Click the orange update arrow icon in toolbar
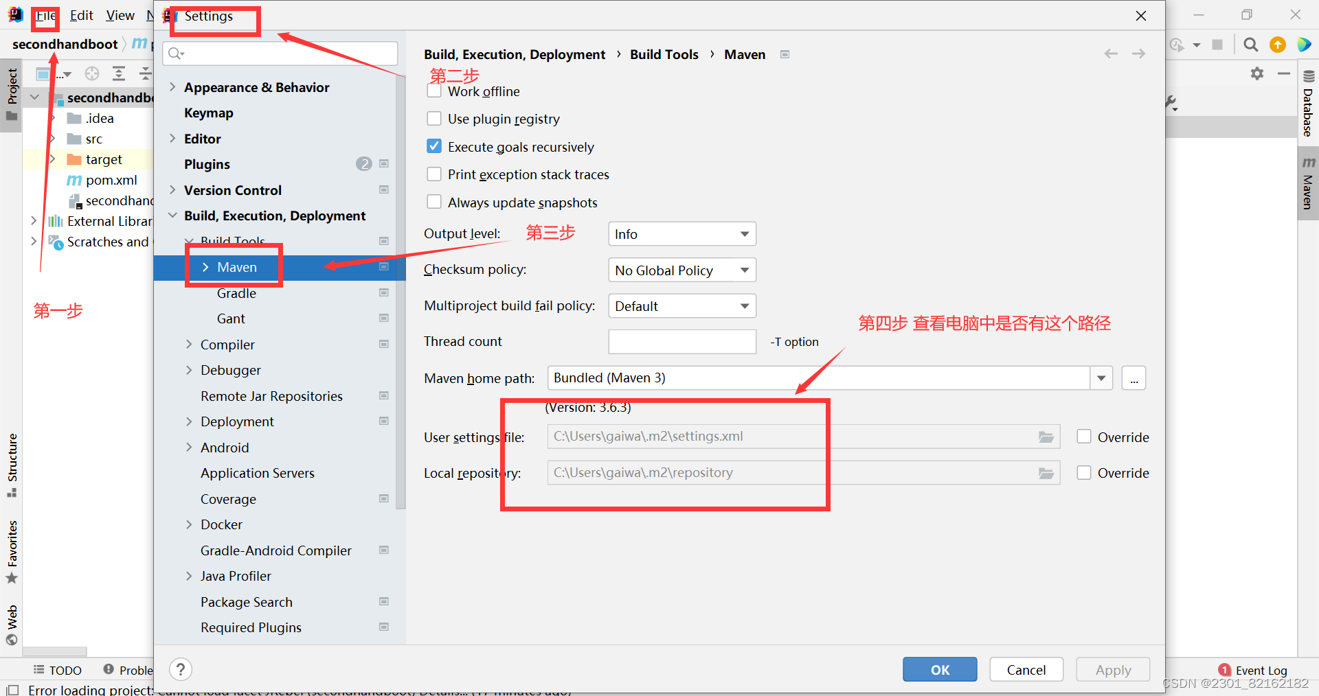 point(1278,44)
